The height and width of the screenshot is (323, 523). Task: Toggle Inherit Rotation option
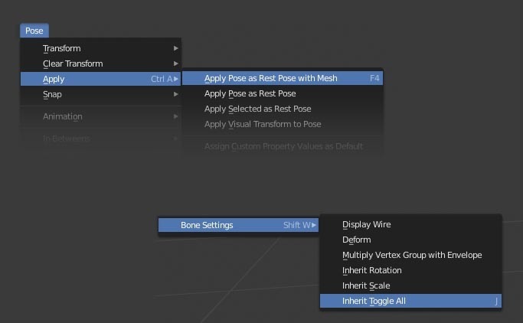click(x=371, y=270)
